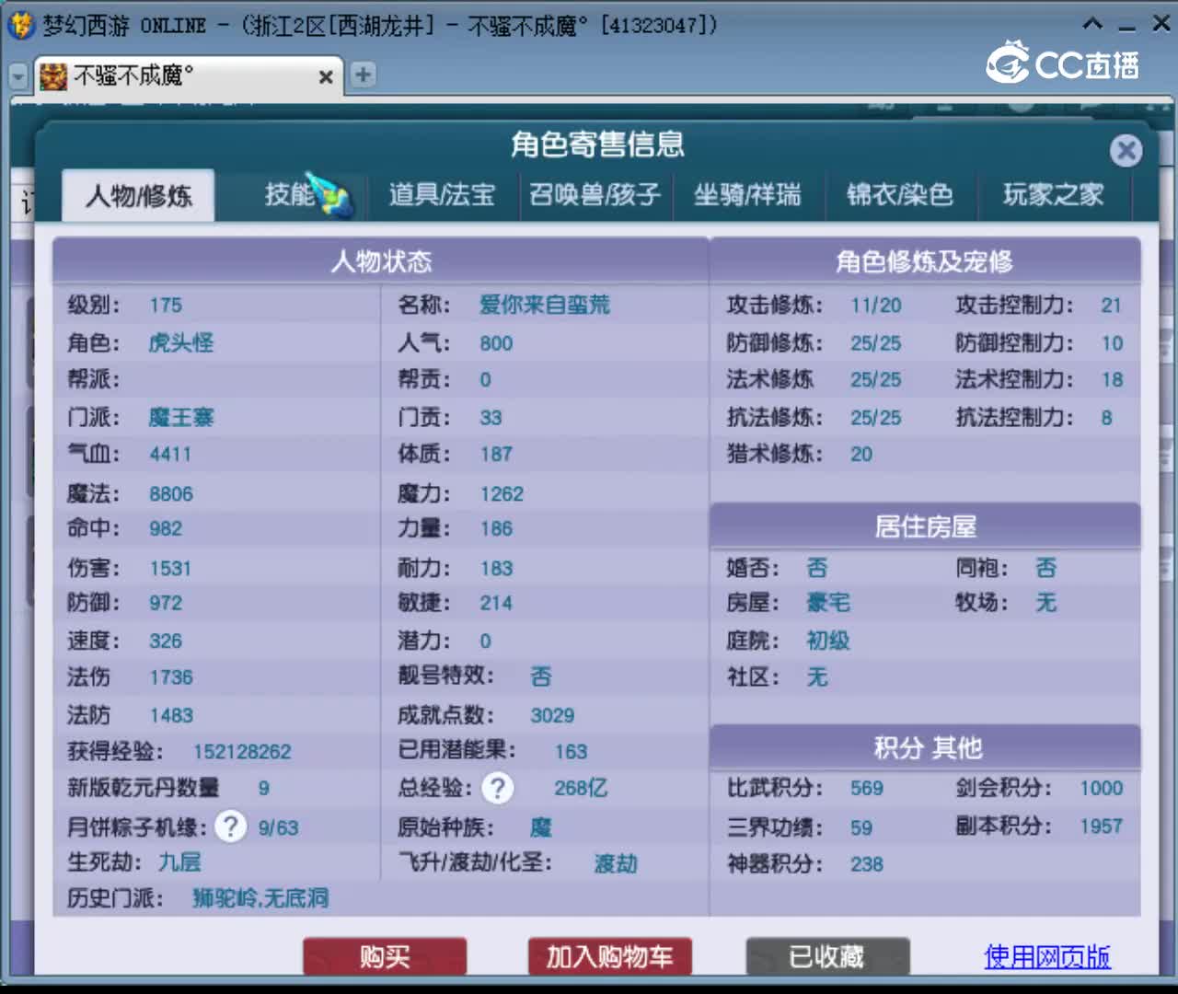
Task: Click the 角色修炼及宠修 section header
Action: point(925,261)
